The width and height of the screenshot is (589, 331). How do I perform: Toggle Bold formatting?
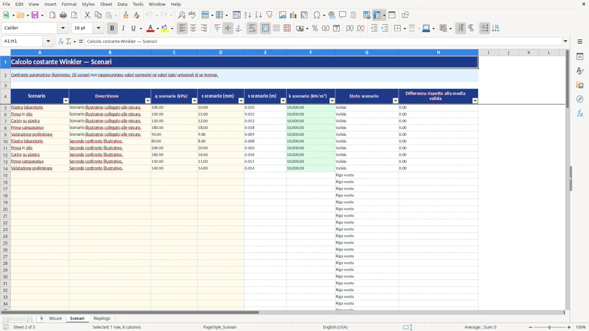tap(112, 28)
